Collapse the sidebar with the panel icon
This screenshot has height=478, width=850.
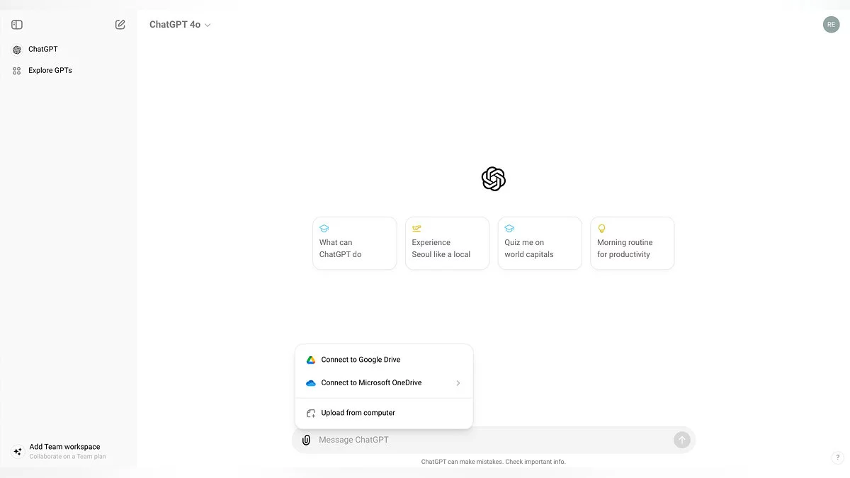[x=17, y=25]
